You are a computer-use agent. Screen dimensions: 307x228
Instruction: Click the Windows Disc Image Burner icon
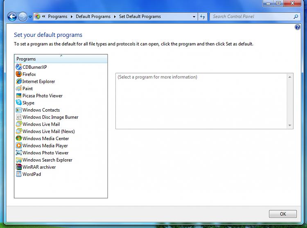coord(18,117)
